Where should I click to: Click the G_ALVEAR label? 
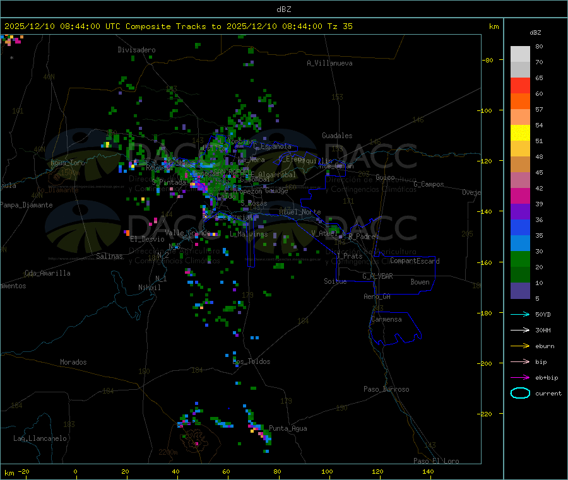377,276
